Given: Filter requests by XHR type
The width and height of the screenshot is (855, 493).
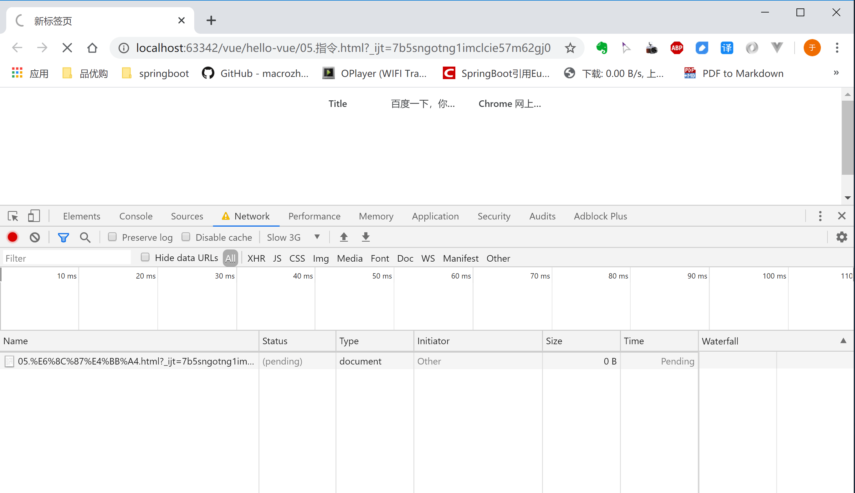Looking at the screenshot, I should pos(256,258).
